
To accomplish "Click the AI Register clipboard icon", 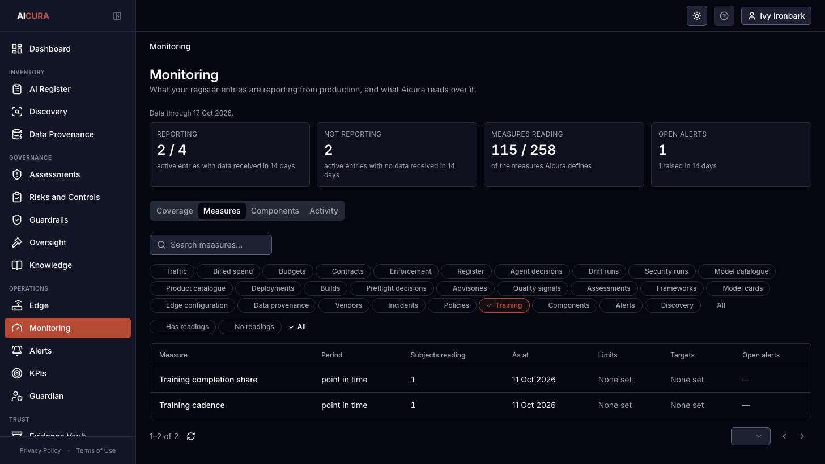I will (17, 89).
